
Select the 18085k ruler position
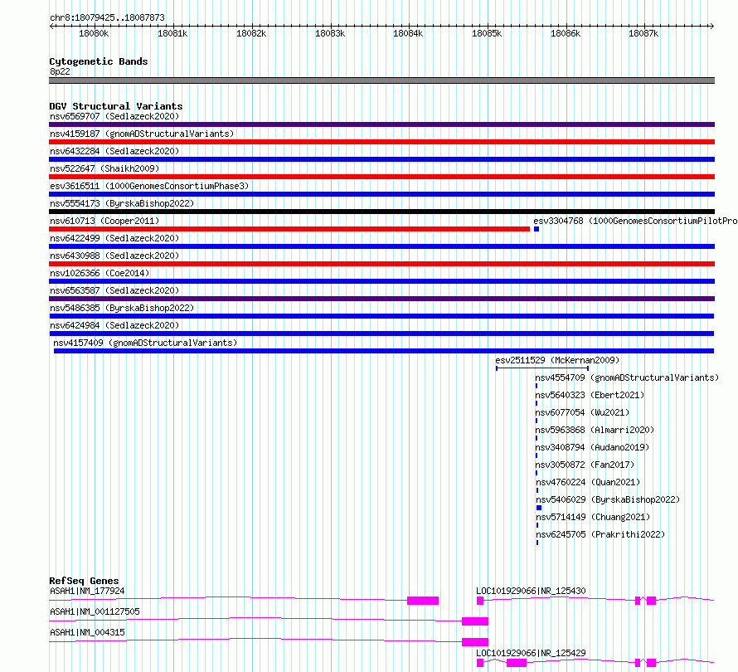coord(487,33)
